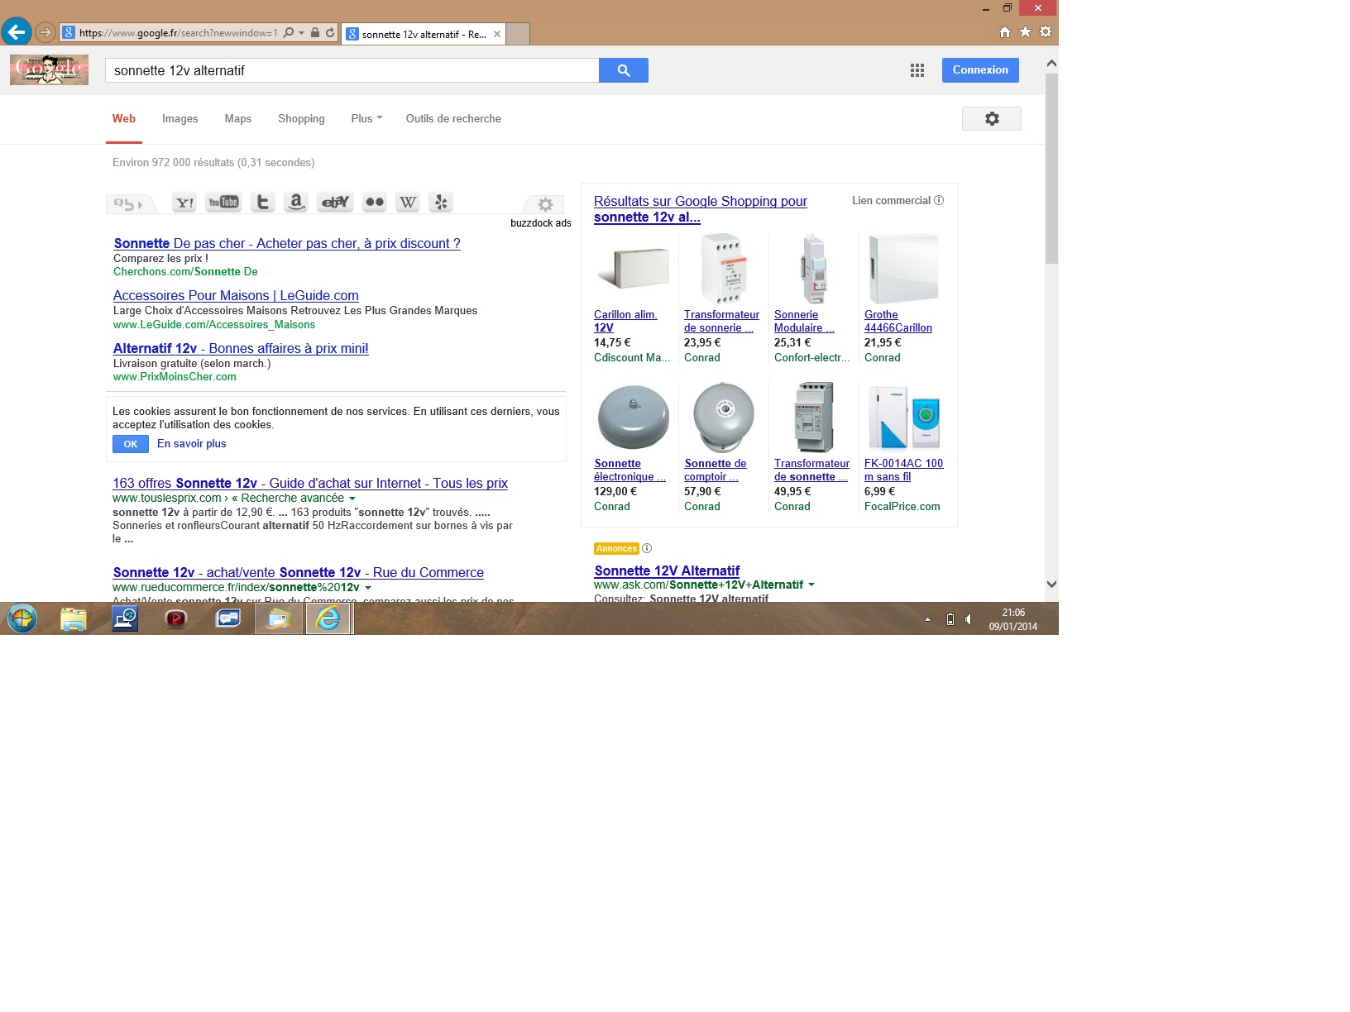This screenshot has width=1350, height=1012.
Task: Open 'Sonnette De pas cher' ad link
Action: pos(287,244)
